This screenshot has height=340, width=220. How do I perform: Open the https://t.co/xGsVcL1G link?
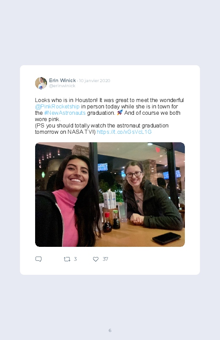click(124, 132)
